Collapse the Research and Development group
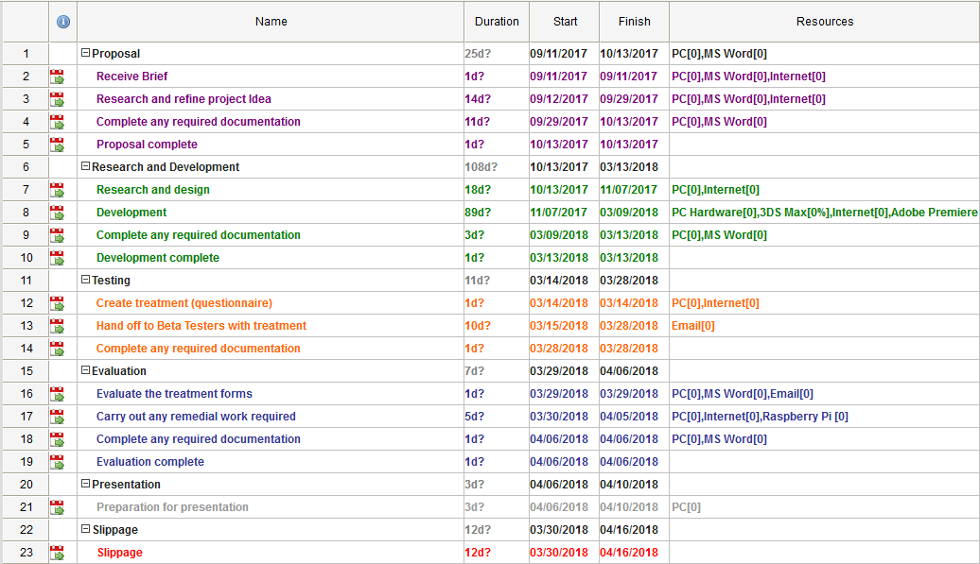The height and width of the screenshot is (564, 980). coord(86,166)
